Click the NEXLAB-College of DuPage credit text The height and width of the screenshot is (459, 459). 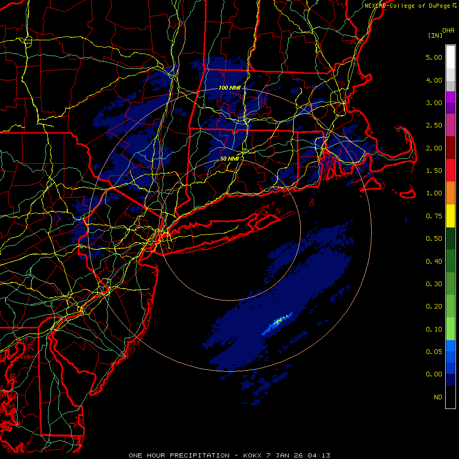(407, 6)
